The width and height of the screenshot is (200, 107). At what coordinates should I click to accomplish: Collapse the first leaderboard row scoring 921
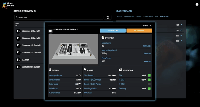click(181, 25)
